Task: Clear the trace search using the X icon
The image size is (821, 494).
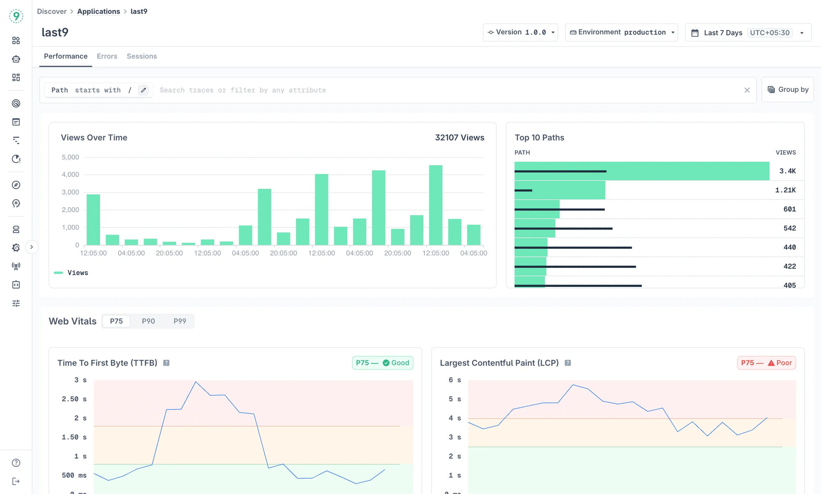Action: (x=747, y=90)
